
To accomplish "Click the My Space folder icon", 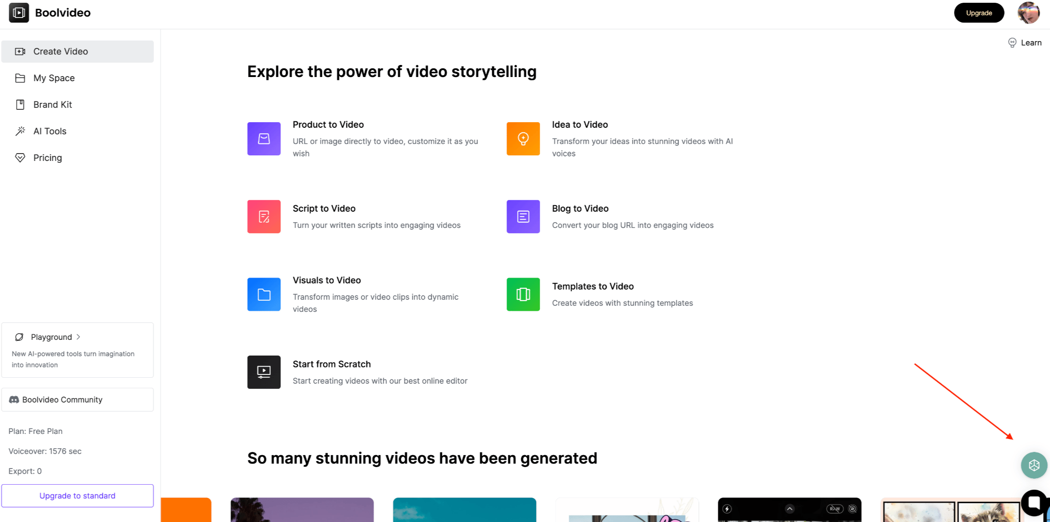I will point(20,78).
